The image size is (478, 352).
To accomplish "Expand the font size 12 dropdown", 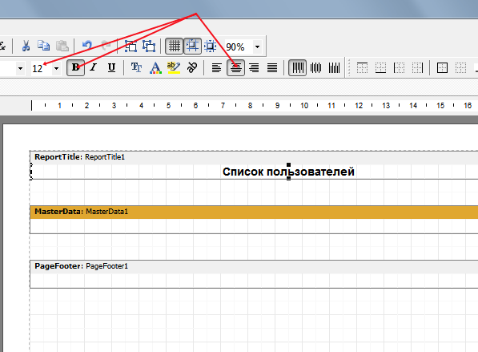I will coord(56,68).
